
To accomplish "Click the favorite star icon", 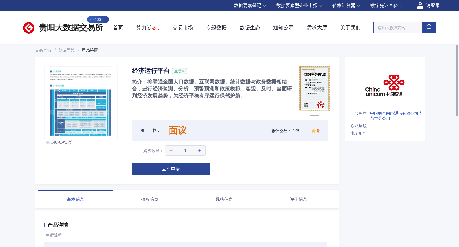I will 314,131.
